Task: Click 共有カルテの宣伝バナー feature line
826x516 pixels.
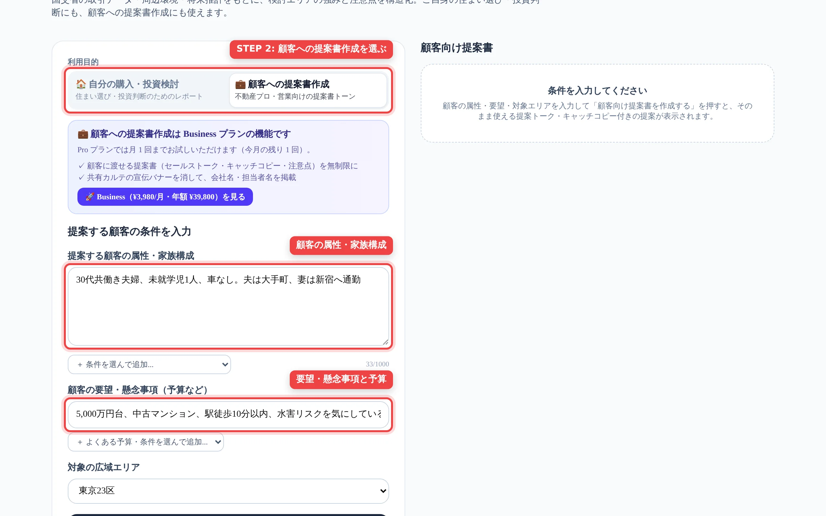Action: (187, 177)
